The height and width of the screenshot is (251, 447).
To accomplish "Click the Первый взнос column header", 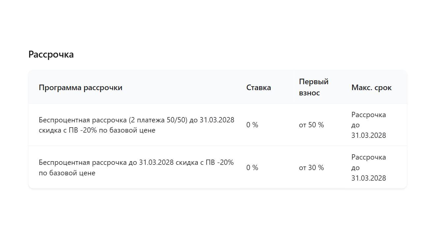I will 314,87.
